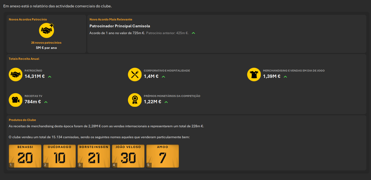Screen dimensions: 371x180
Task: Click the 784m € TV revenue value
Action: tap(33, 102)
